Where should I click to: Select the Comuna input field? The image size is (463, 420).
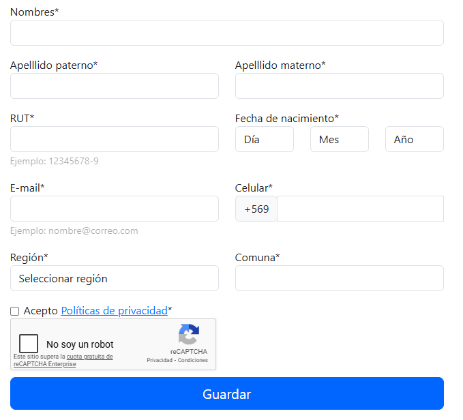click(x=339, y=278)
